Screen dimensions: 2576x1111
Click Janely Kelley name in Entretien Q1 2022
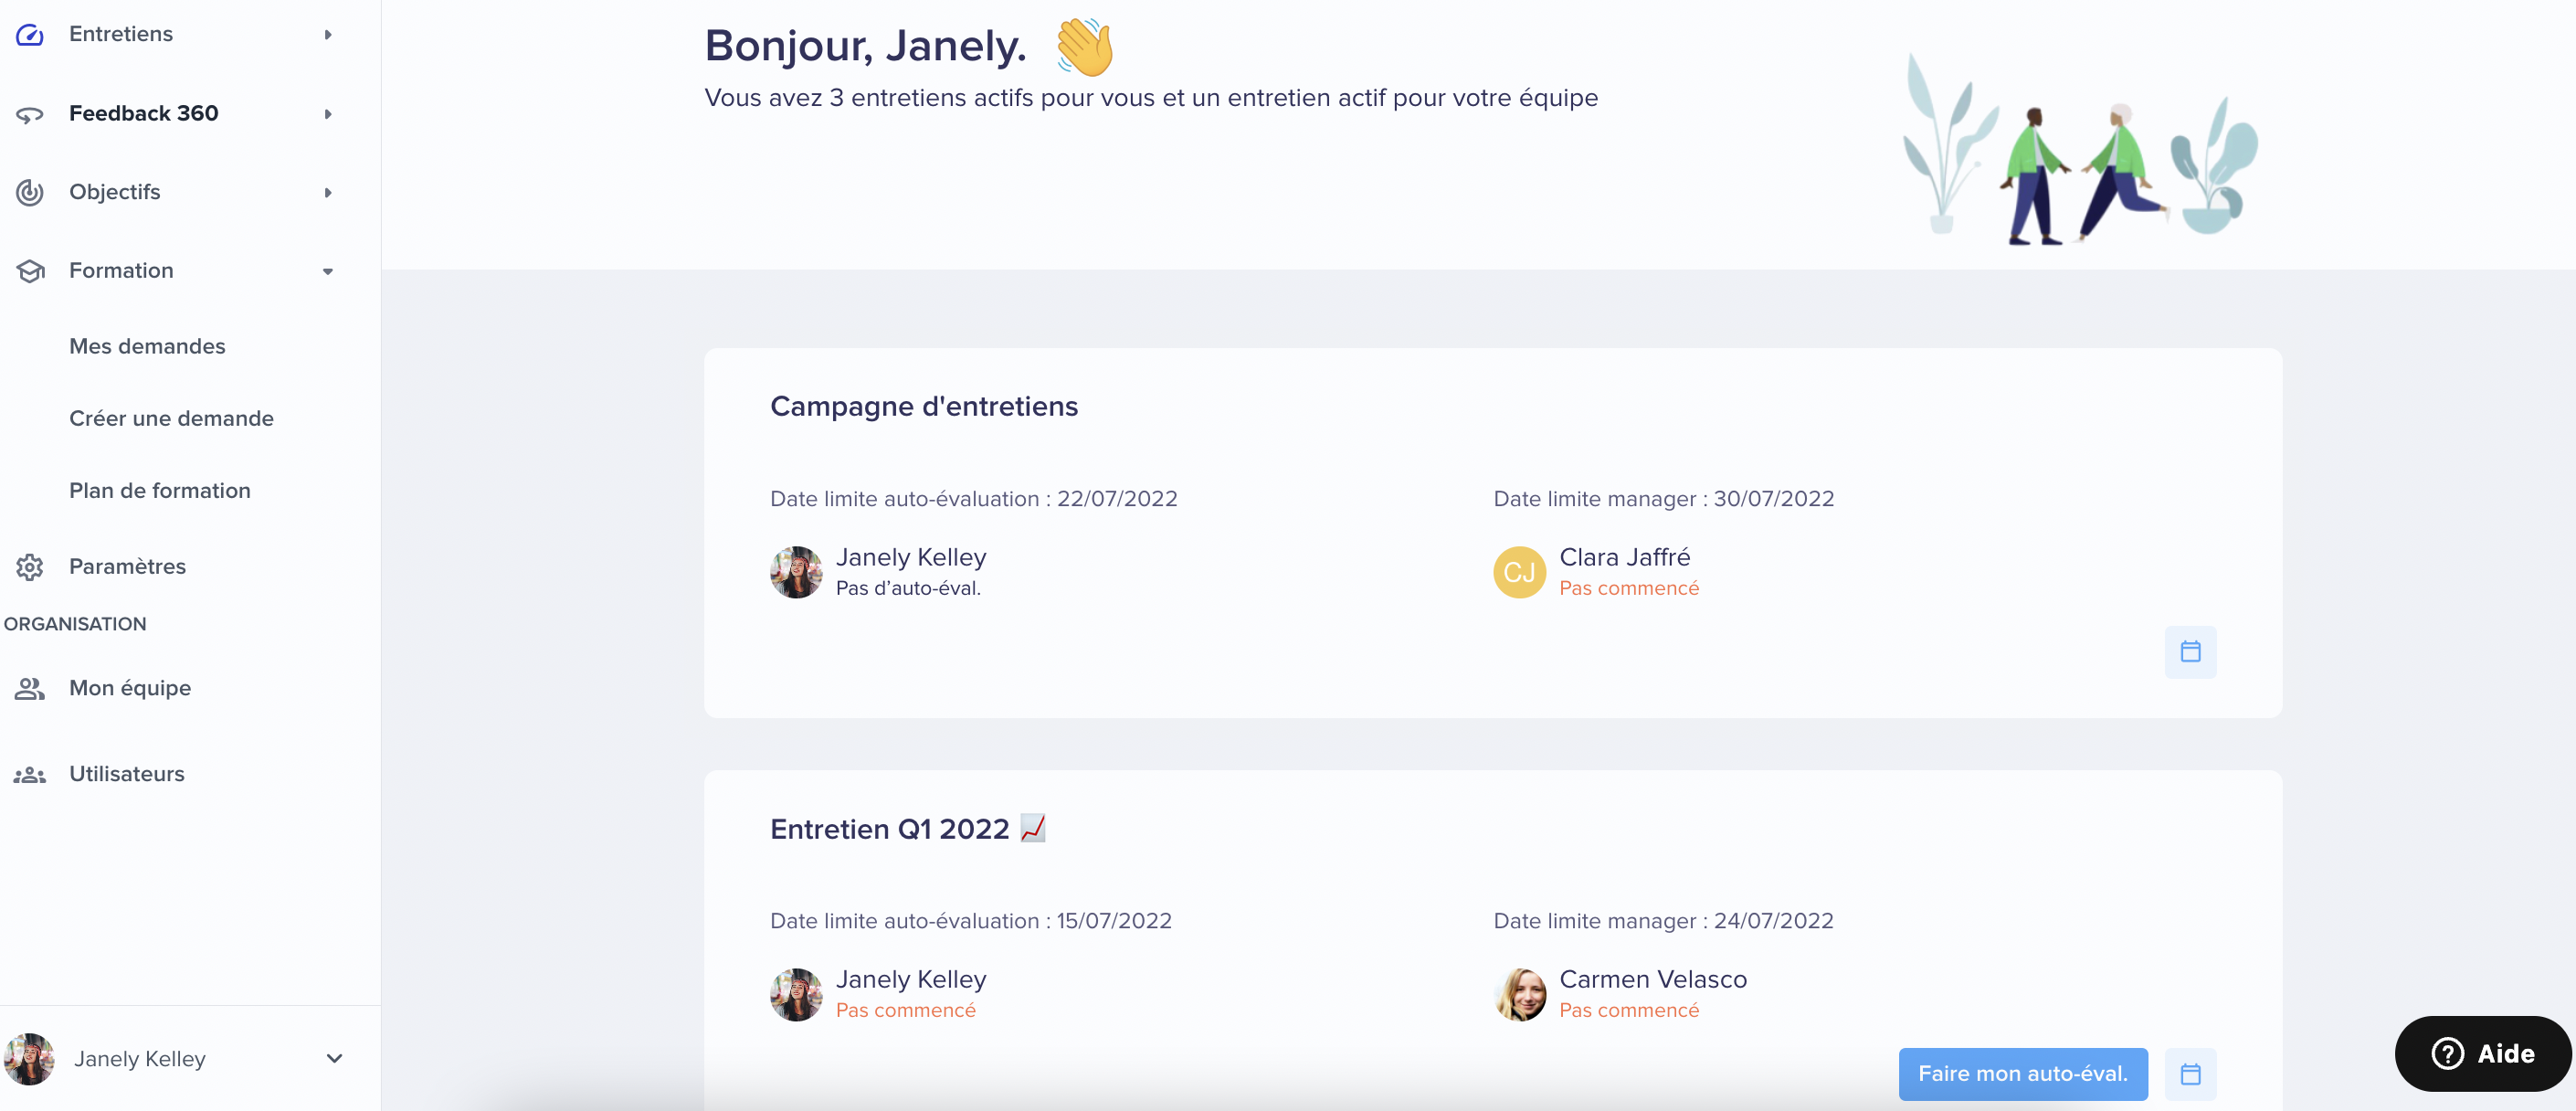pos(911,979)
